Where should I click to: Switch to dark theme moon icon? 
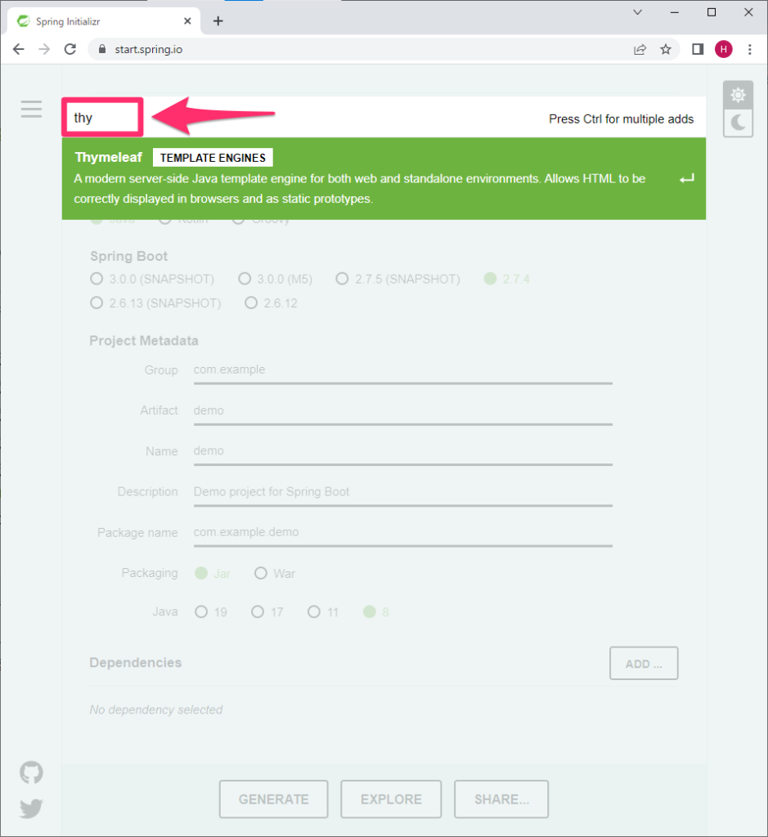tap(738, 123)
